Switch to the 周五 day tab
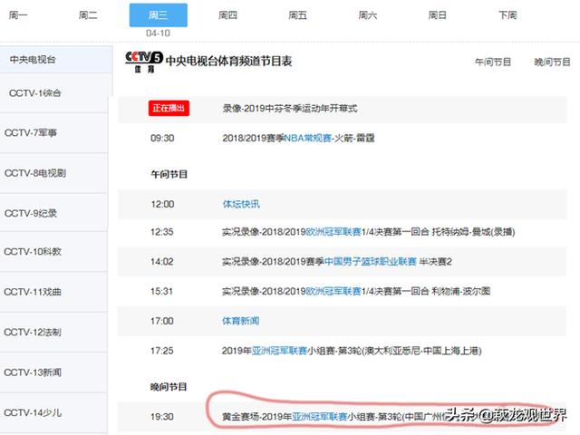Viewport: 580px width, 435px height. [297, 15]
